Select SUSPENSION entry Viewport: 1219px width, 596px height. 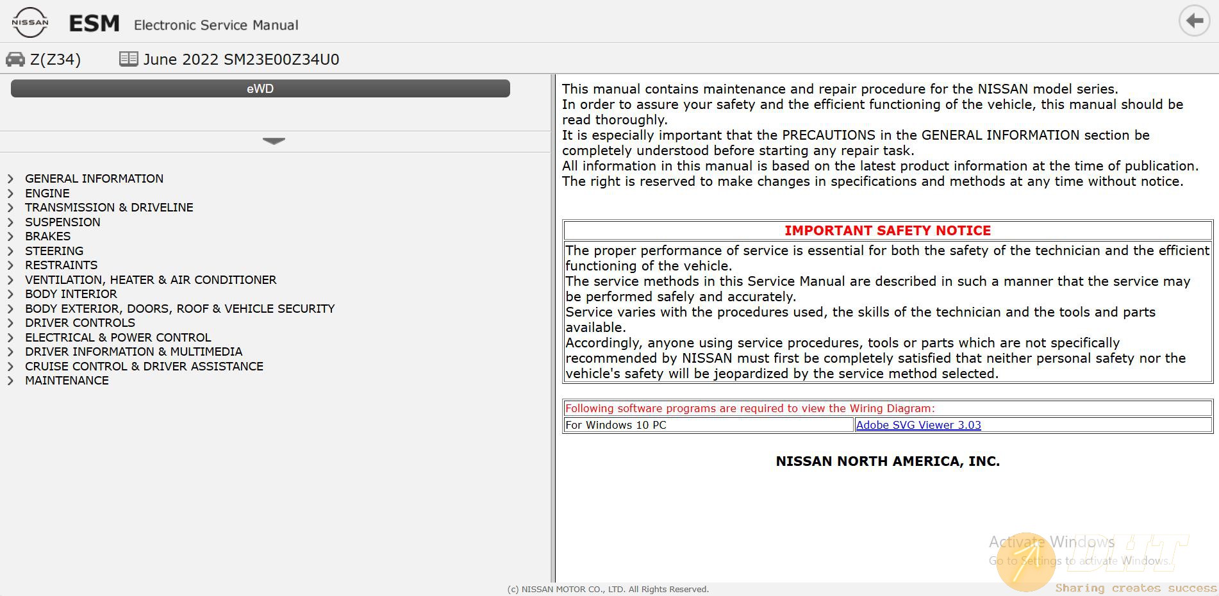(63, 222)
